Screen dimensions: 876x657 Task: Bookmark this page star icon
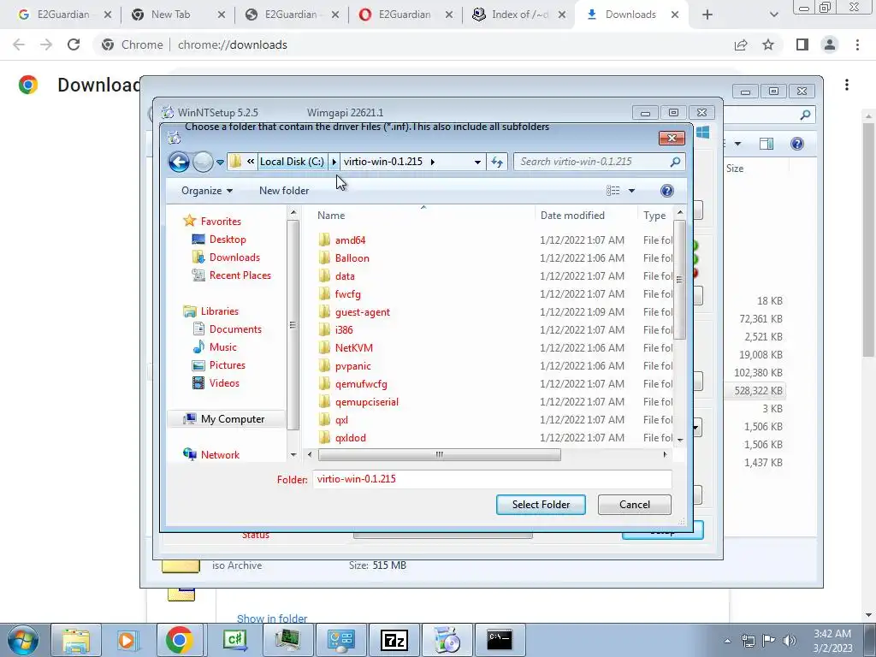(768, 44)
